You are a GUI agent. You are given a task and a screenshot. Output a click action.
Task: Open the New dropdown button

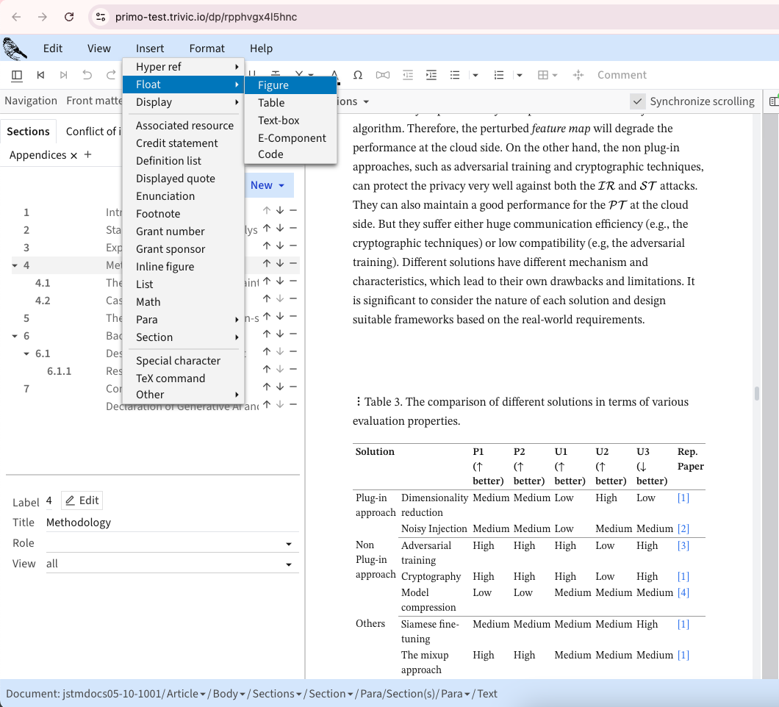coord(268,185)
